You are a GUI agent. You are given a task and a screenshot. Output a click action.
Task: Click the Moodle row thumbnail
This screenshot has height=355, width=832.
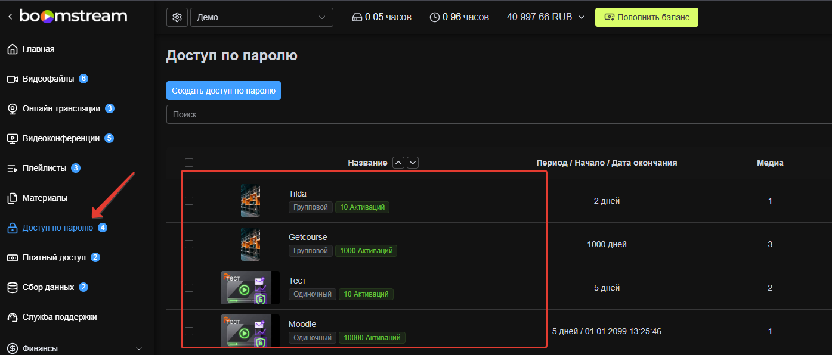click(250, 331)
